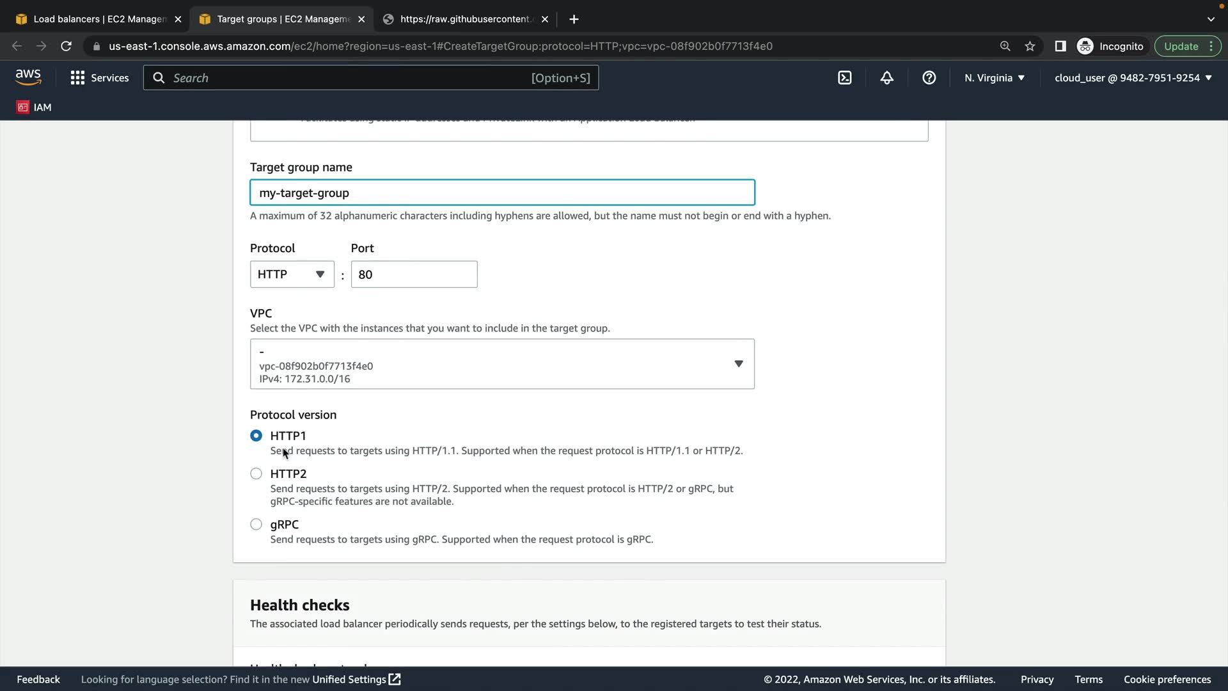Click the Cookie preferences link
This screenshot has width=1228, height=691.
point(1167,679)
